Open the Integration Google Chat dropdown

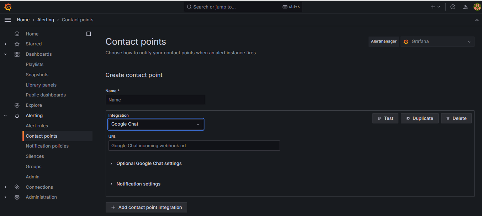click(156, 124)
